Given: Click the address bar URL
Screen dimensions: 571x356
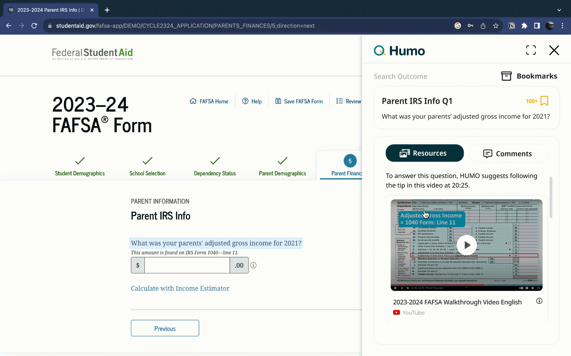Looking at the screenshot, I should pyautogui.click(x=185, y=26).
